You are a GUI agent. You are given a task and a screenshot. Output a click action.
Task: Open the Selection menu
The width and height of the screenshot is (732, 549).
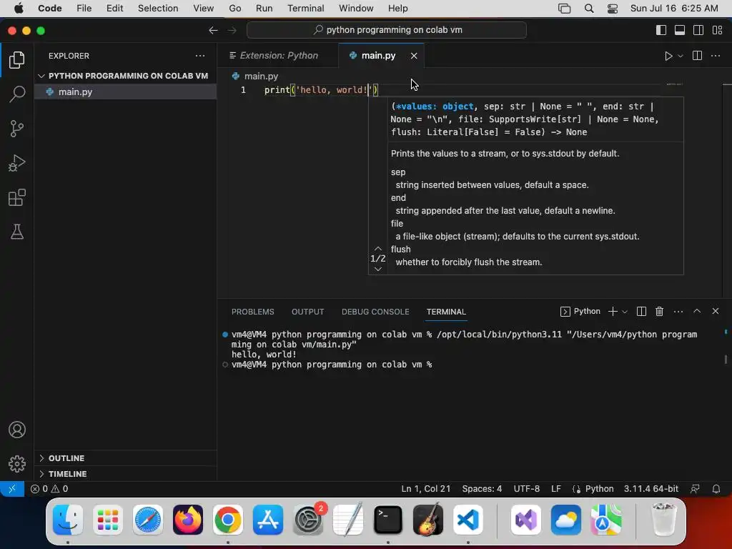(x=158, y=9)
